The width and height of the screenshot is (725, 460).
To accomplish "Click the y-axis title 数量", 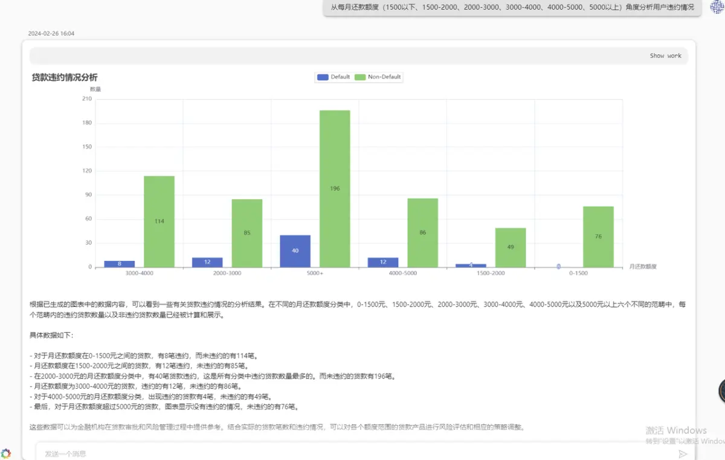I will 95,89.
